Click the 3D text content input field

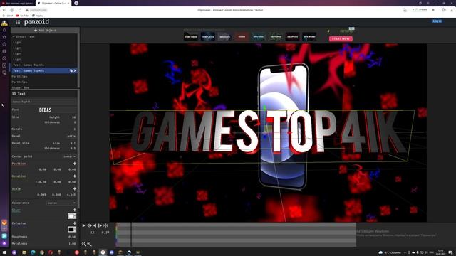coord(44,102)
